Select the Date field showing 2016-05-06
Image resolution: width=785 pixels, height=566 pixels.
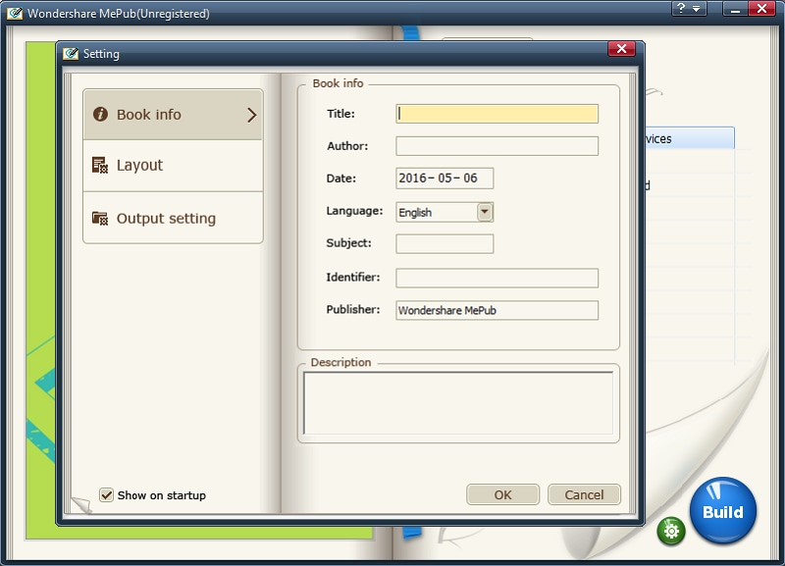coord(445,179)
